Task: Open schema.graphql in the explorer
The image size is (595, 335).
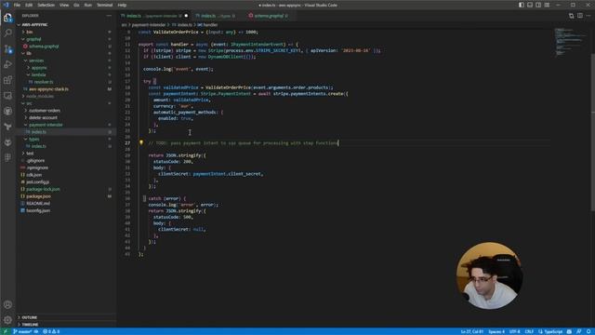Action: click(x=44, y=46)
